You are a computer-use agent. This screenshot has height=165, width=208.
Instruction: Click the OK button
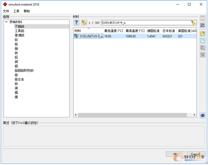pos(175,154)
